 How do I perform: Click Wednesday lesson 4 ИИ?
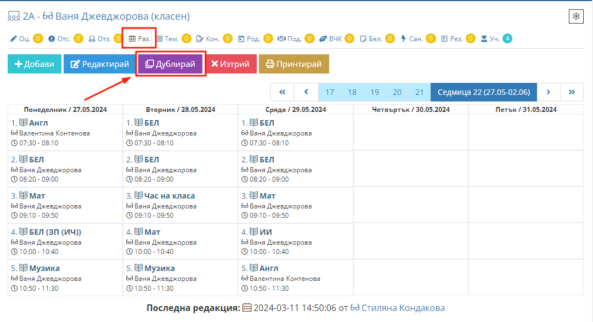[266, 232]
